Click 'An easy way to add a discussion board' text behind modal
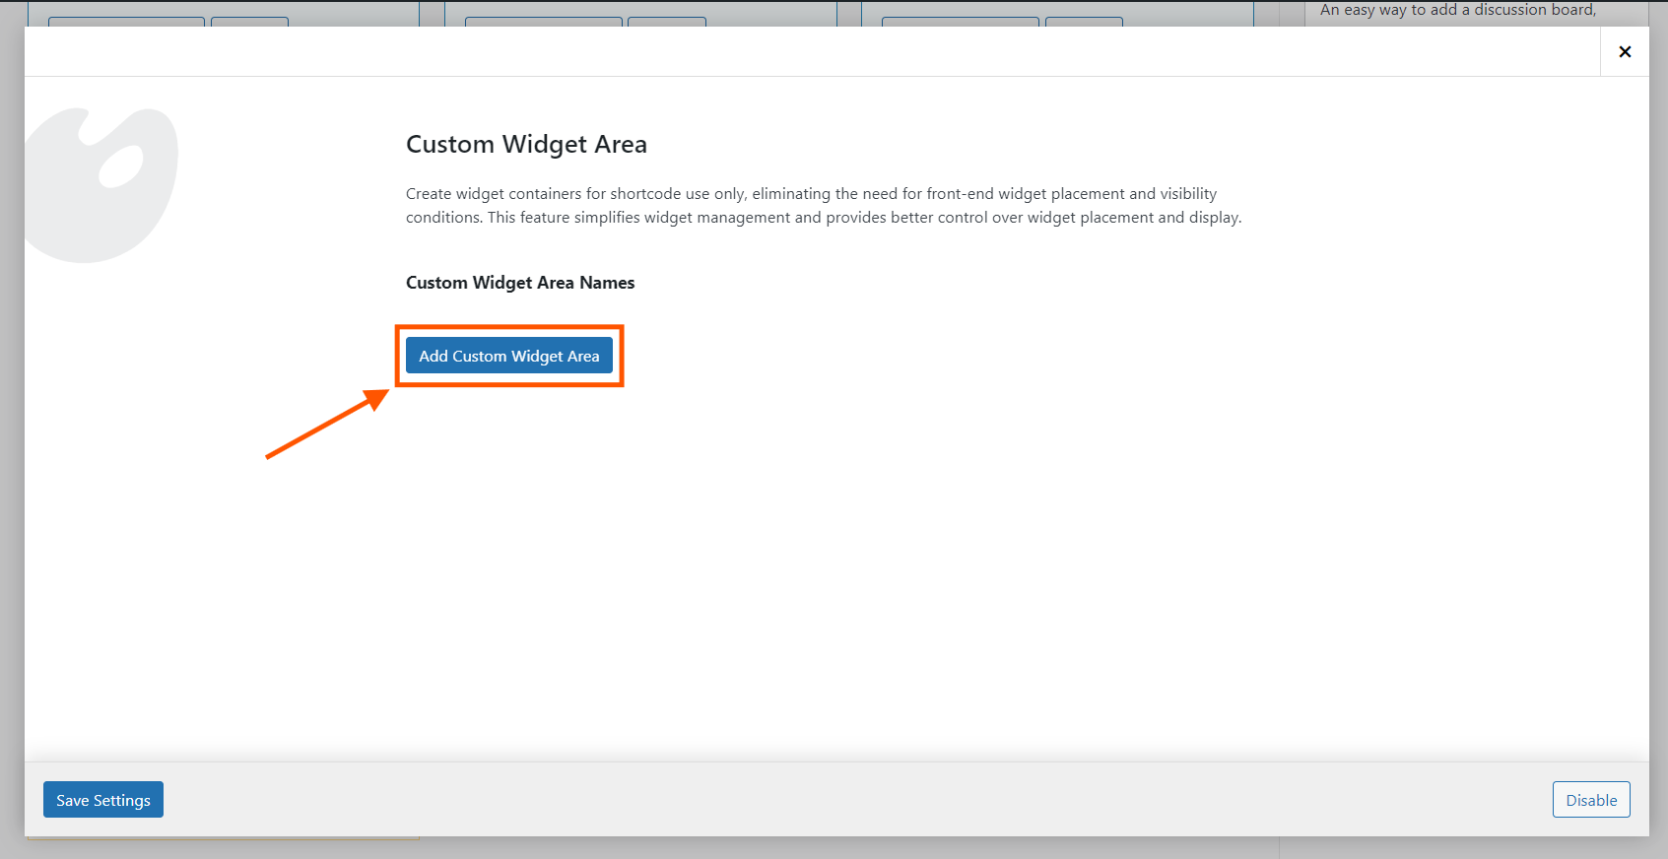1668x859 pixels. [x=1457, y=10]
